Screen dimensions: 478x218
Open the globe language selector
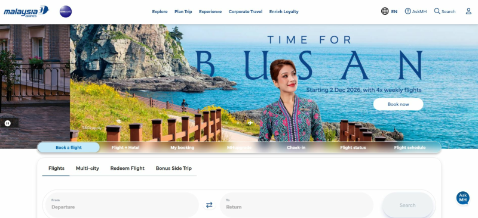(385, 11)
